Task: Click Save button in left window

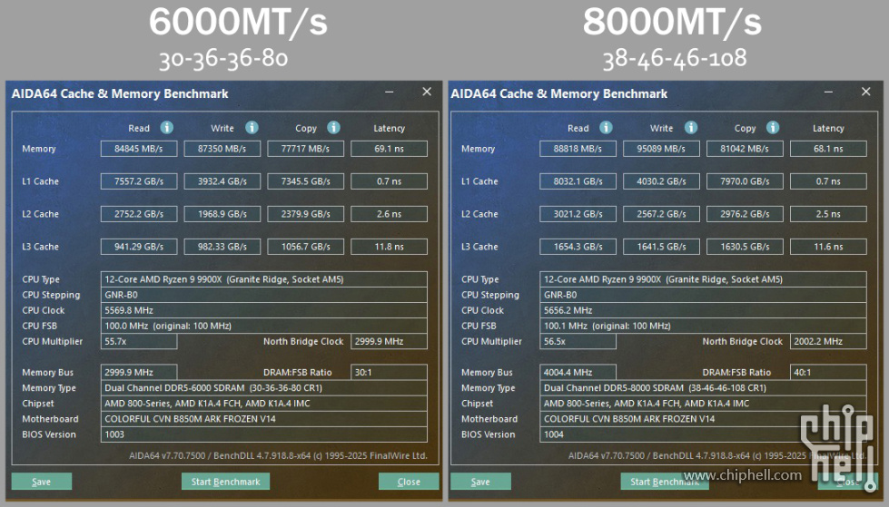Action: pos(42,482)
